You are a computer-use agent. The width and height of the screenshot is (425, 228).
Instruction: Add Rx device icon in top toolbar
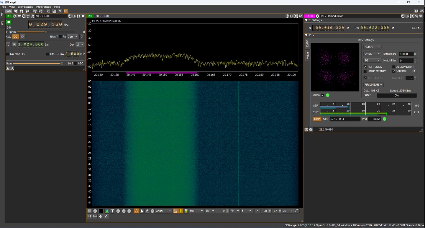(x=16, y=11)
